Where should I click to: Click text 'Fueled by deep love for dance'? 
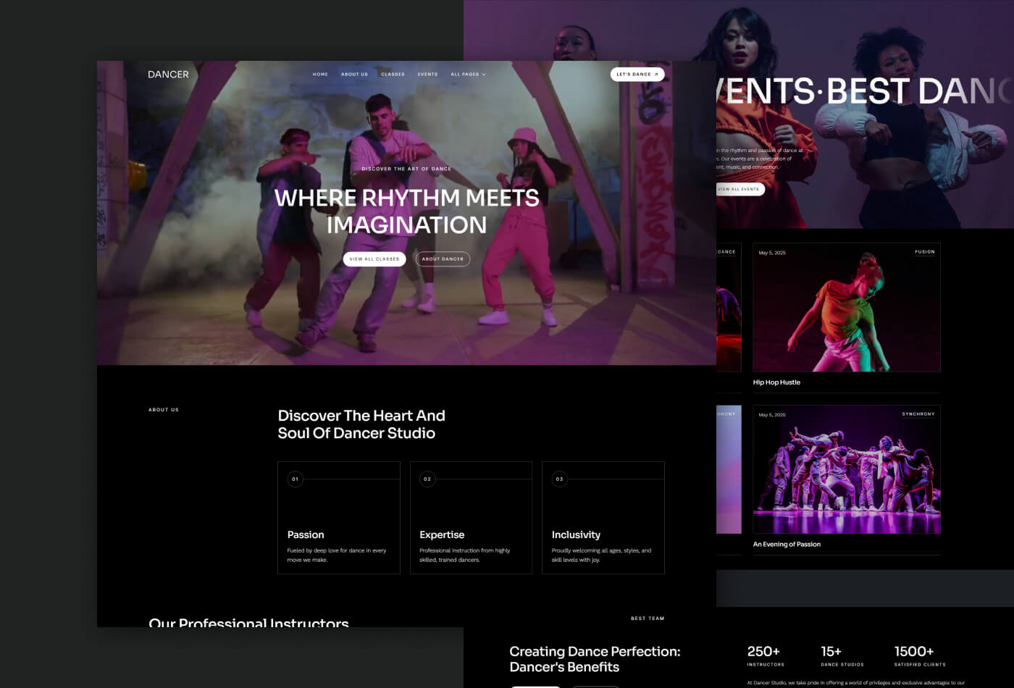click(x=337, y=555)
